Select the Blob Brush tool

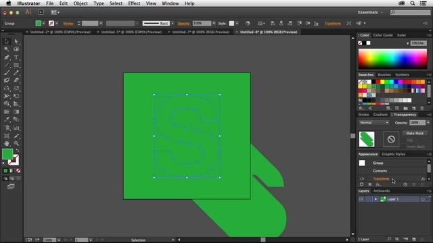[7, 80]
